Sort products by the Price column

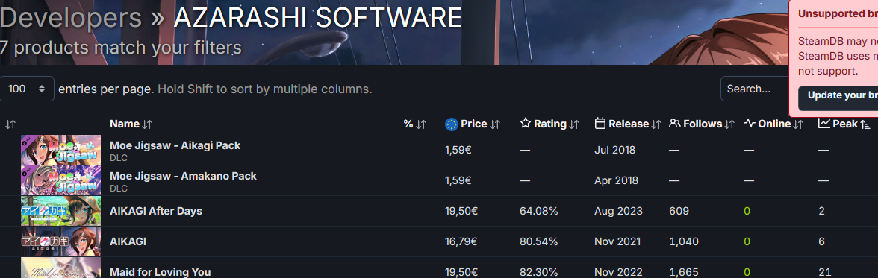(x=473, y=124)
